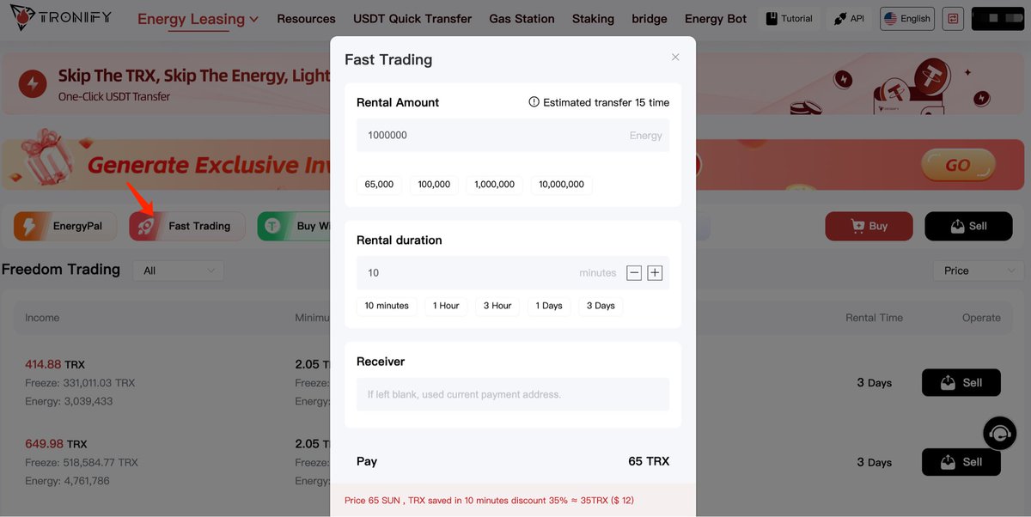Image resolution: width=1031 pixels, height=517 pixels.
Task: Click Fast Trading button on page
Action: (x=187, y=226)
